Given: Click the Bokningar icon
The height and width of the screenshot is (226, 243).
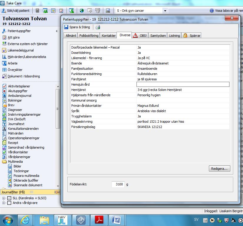Looking at the screenshot, I should pyautogui.click(x=4, y=100).
